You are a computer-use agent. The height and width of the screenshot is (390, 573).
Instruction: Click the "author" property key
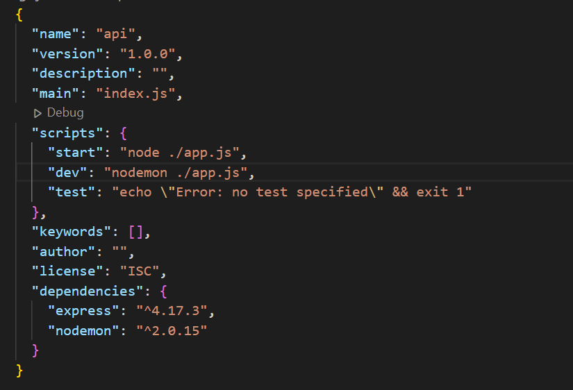coord(63,252)
